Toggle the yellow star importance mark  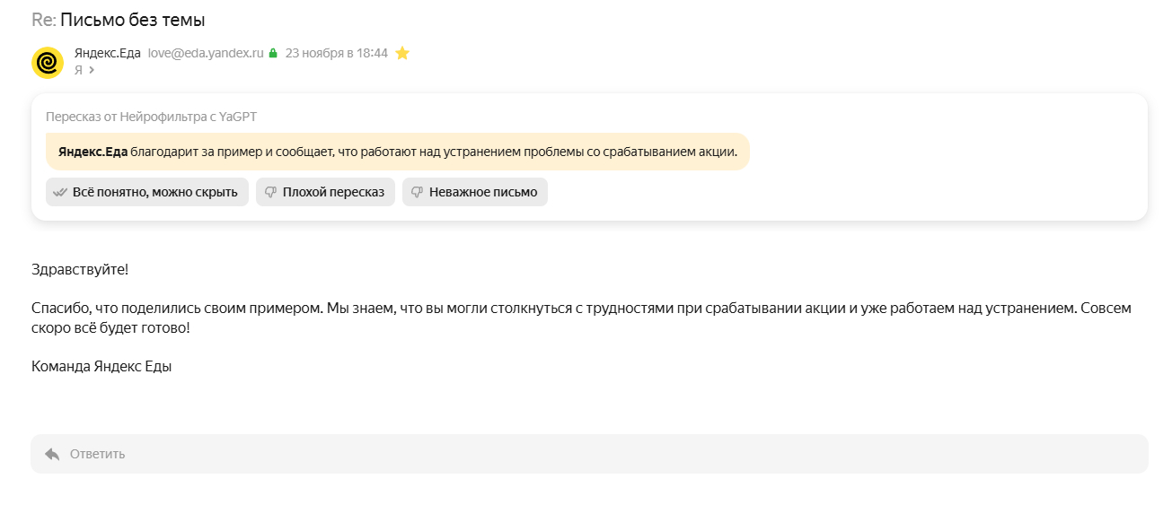coord(402,54)
